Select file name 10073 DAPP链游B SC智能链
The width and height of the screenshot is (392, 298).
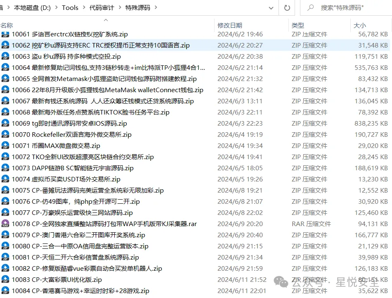coord(73,168)
